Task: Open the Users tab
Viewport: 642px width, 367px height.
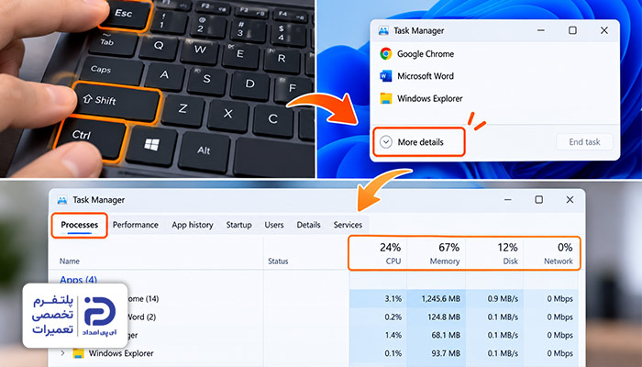Action: pyautogui.click(x=274, y=225)
